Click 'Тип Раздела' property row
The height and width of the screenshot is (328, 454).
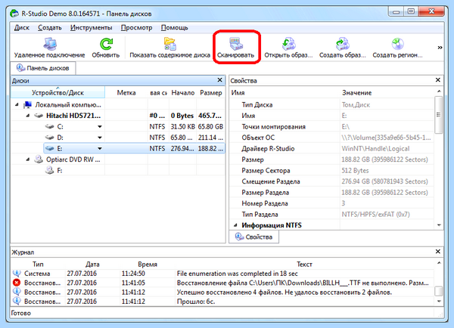pos(332,215)
